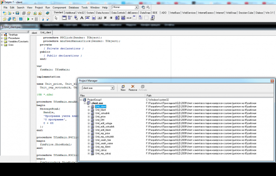276x176 pixels.
Task: Click the New icon in Project Manager
Action: tap(123, 88)
